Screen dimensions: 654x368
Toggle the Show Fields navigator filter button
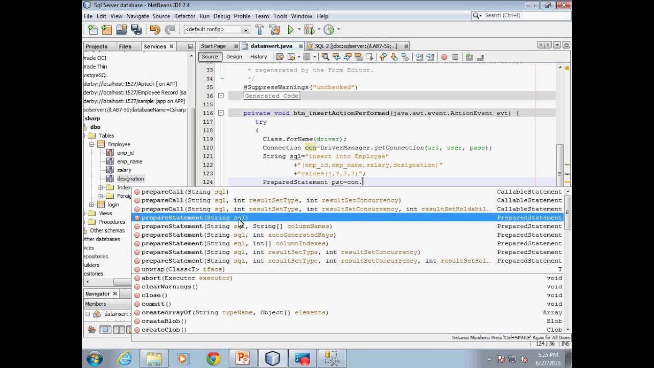coord(105,330)
